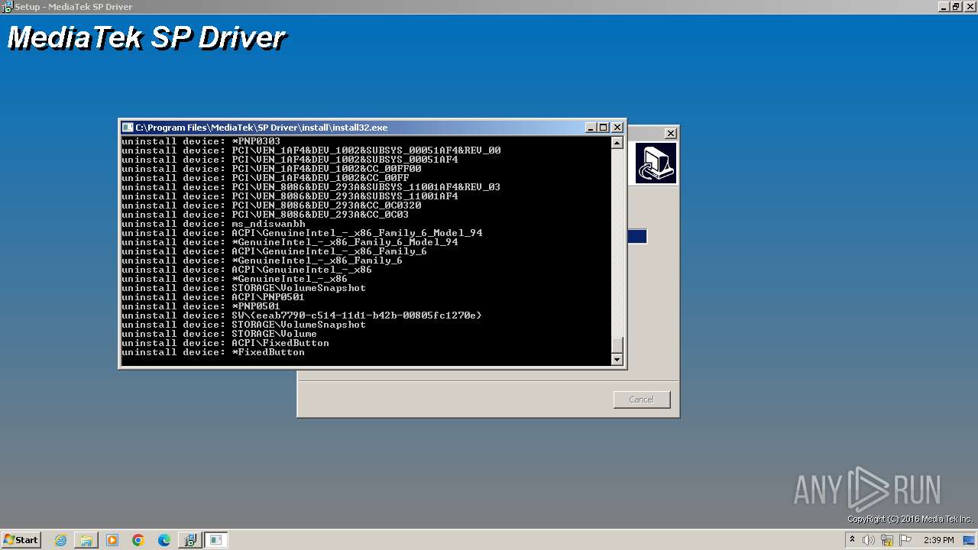
Task: Click console scrollbar up arrow
Action: click(617, 143)
